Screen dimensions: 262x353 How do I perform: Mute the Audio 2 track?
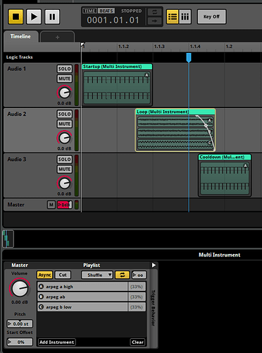[x=65, y=124]
